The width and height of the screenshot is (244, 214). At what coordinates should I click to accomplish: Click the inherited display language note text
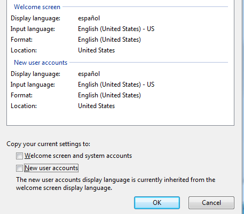point(115,184)
